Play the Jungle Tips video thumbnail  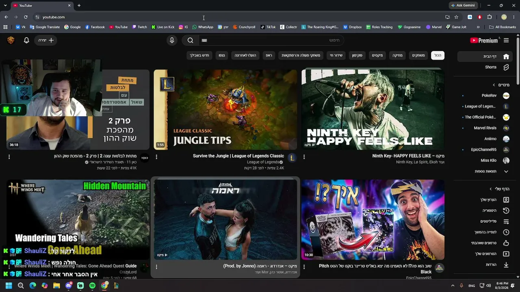tap(225, 109)
